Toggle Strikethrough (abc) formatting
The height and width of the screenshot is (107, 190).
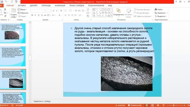click(45, 15)
